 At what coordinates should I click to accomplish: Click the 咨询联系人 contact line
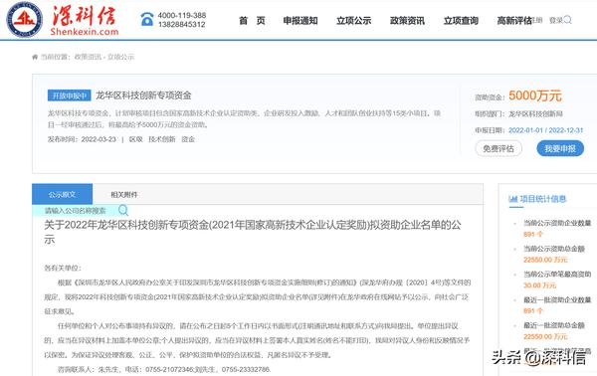click(x=164, y=369)
